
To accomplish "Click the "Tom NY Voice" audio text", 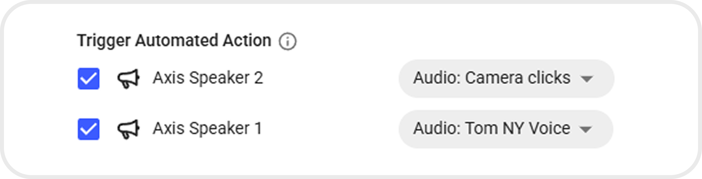I will (517, 128).
